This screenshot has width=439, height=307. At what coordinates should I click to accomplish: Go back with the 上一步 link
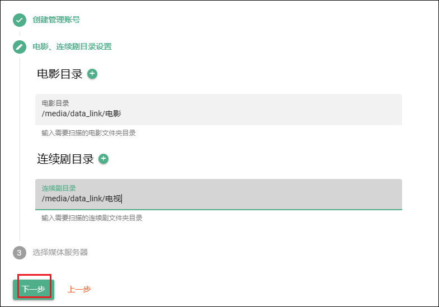point(79,290)
